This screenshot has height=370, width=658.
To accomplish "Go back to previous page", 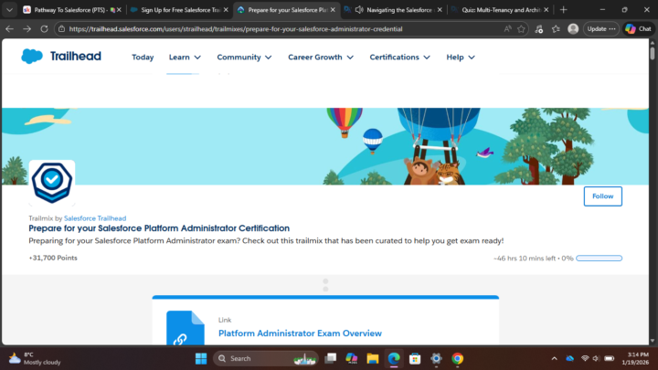I will (x=10, y=29).
